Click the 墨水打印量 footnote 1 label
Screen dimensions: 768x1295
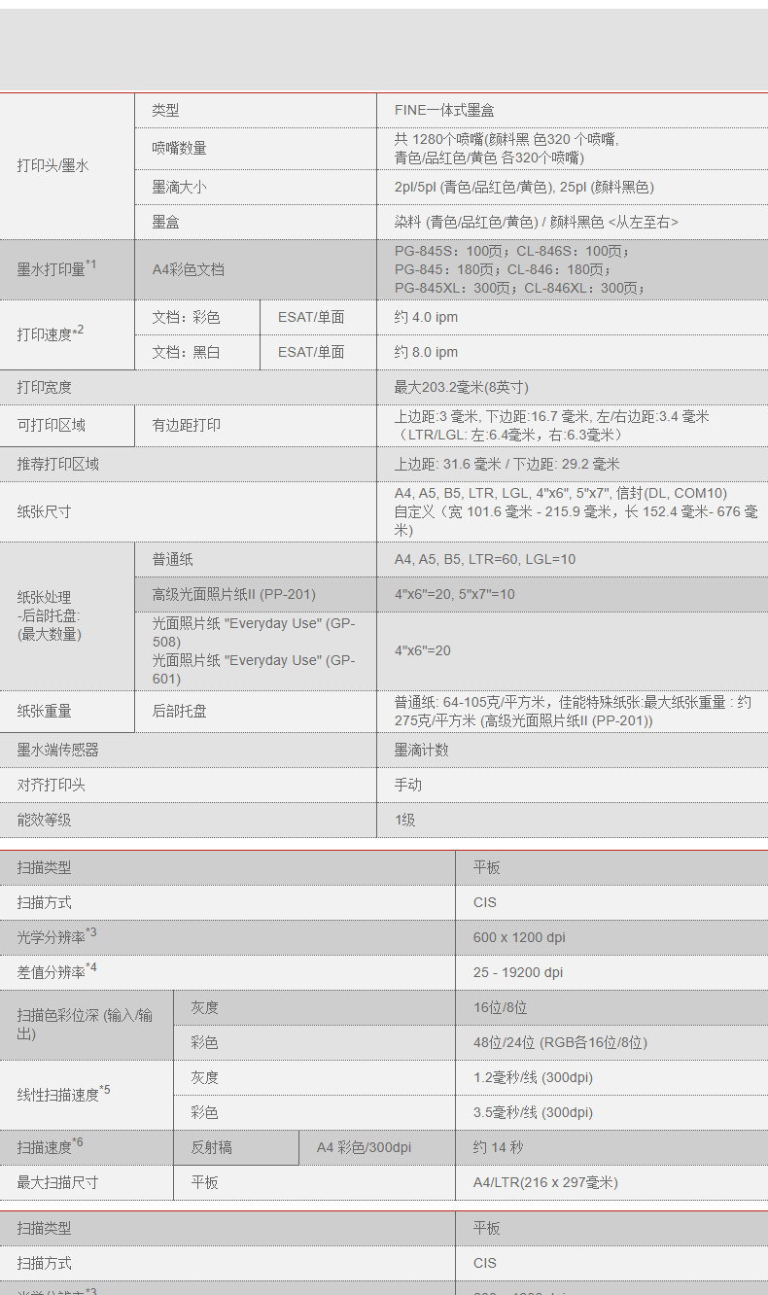[57, 268]
